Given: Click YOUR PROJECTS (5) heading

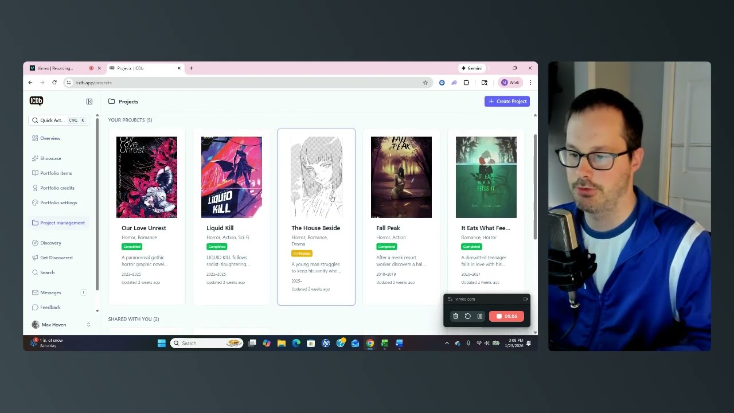Looking at the screenshot, I should (130, 120).
